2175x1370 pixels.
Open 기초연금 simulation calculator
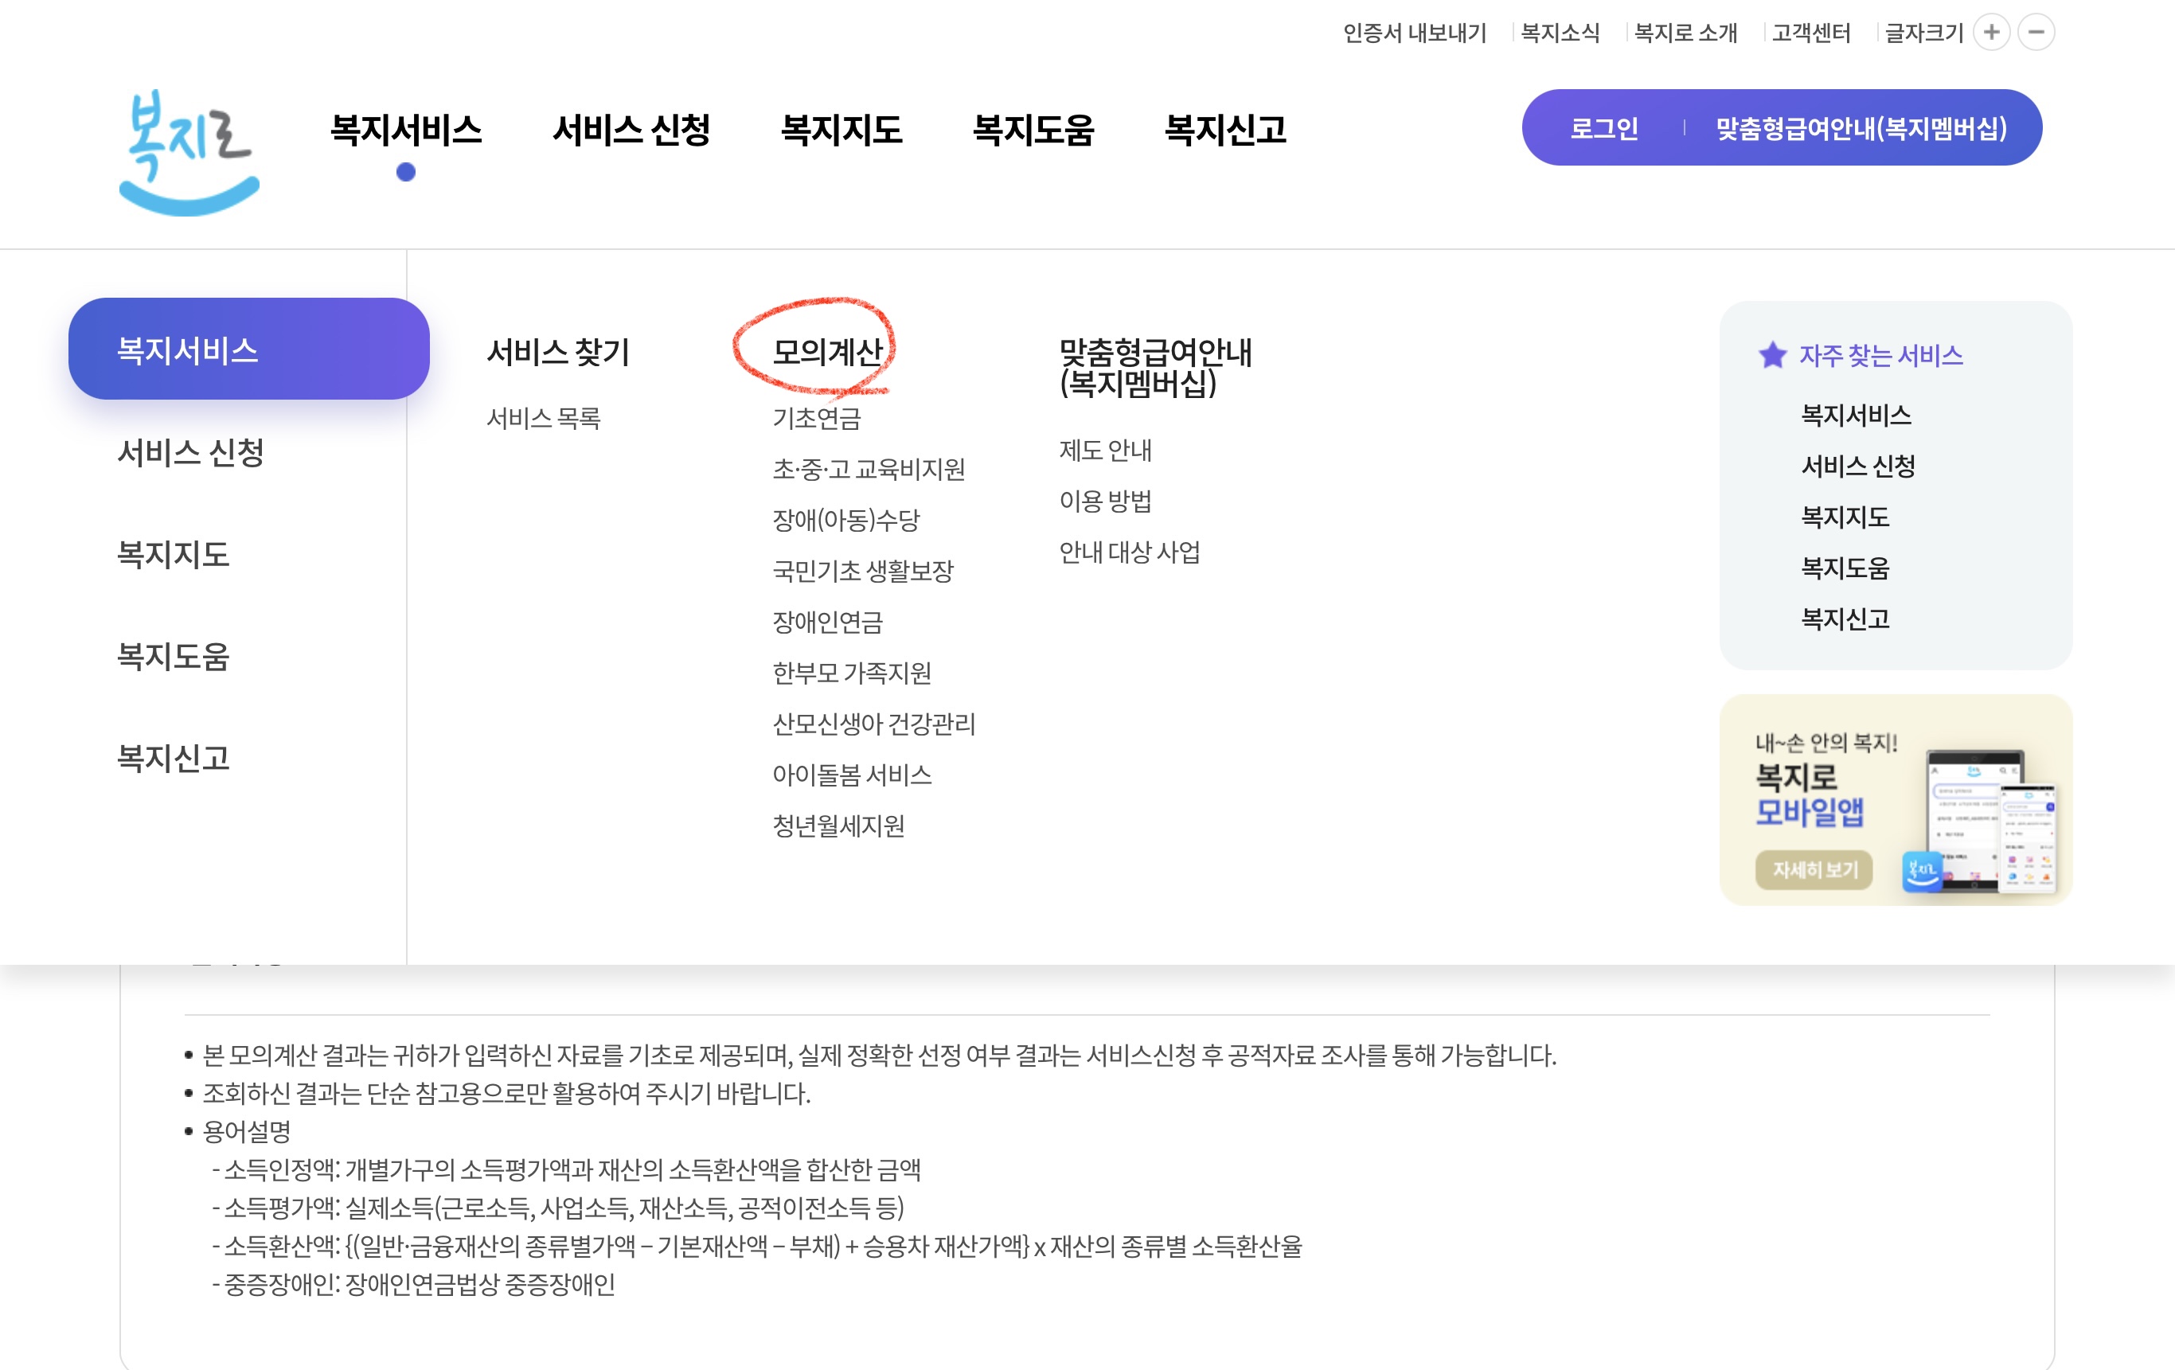coord(818,418)
